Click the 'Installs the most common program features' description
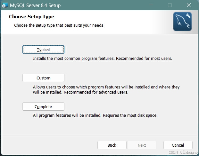This screenshot has width=199, height=156. (x=103, y=59)
